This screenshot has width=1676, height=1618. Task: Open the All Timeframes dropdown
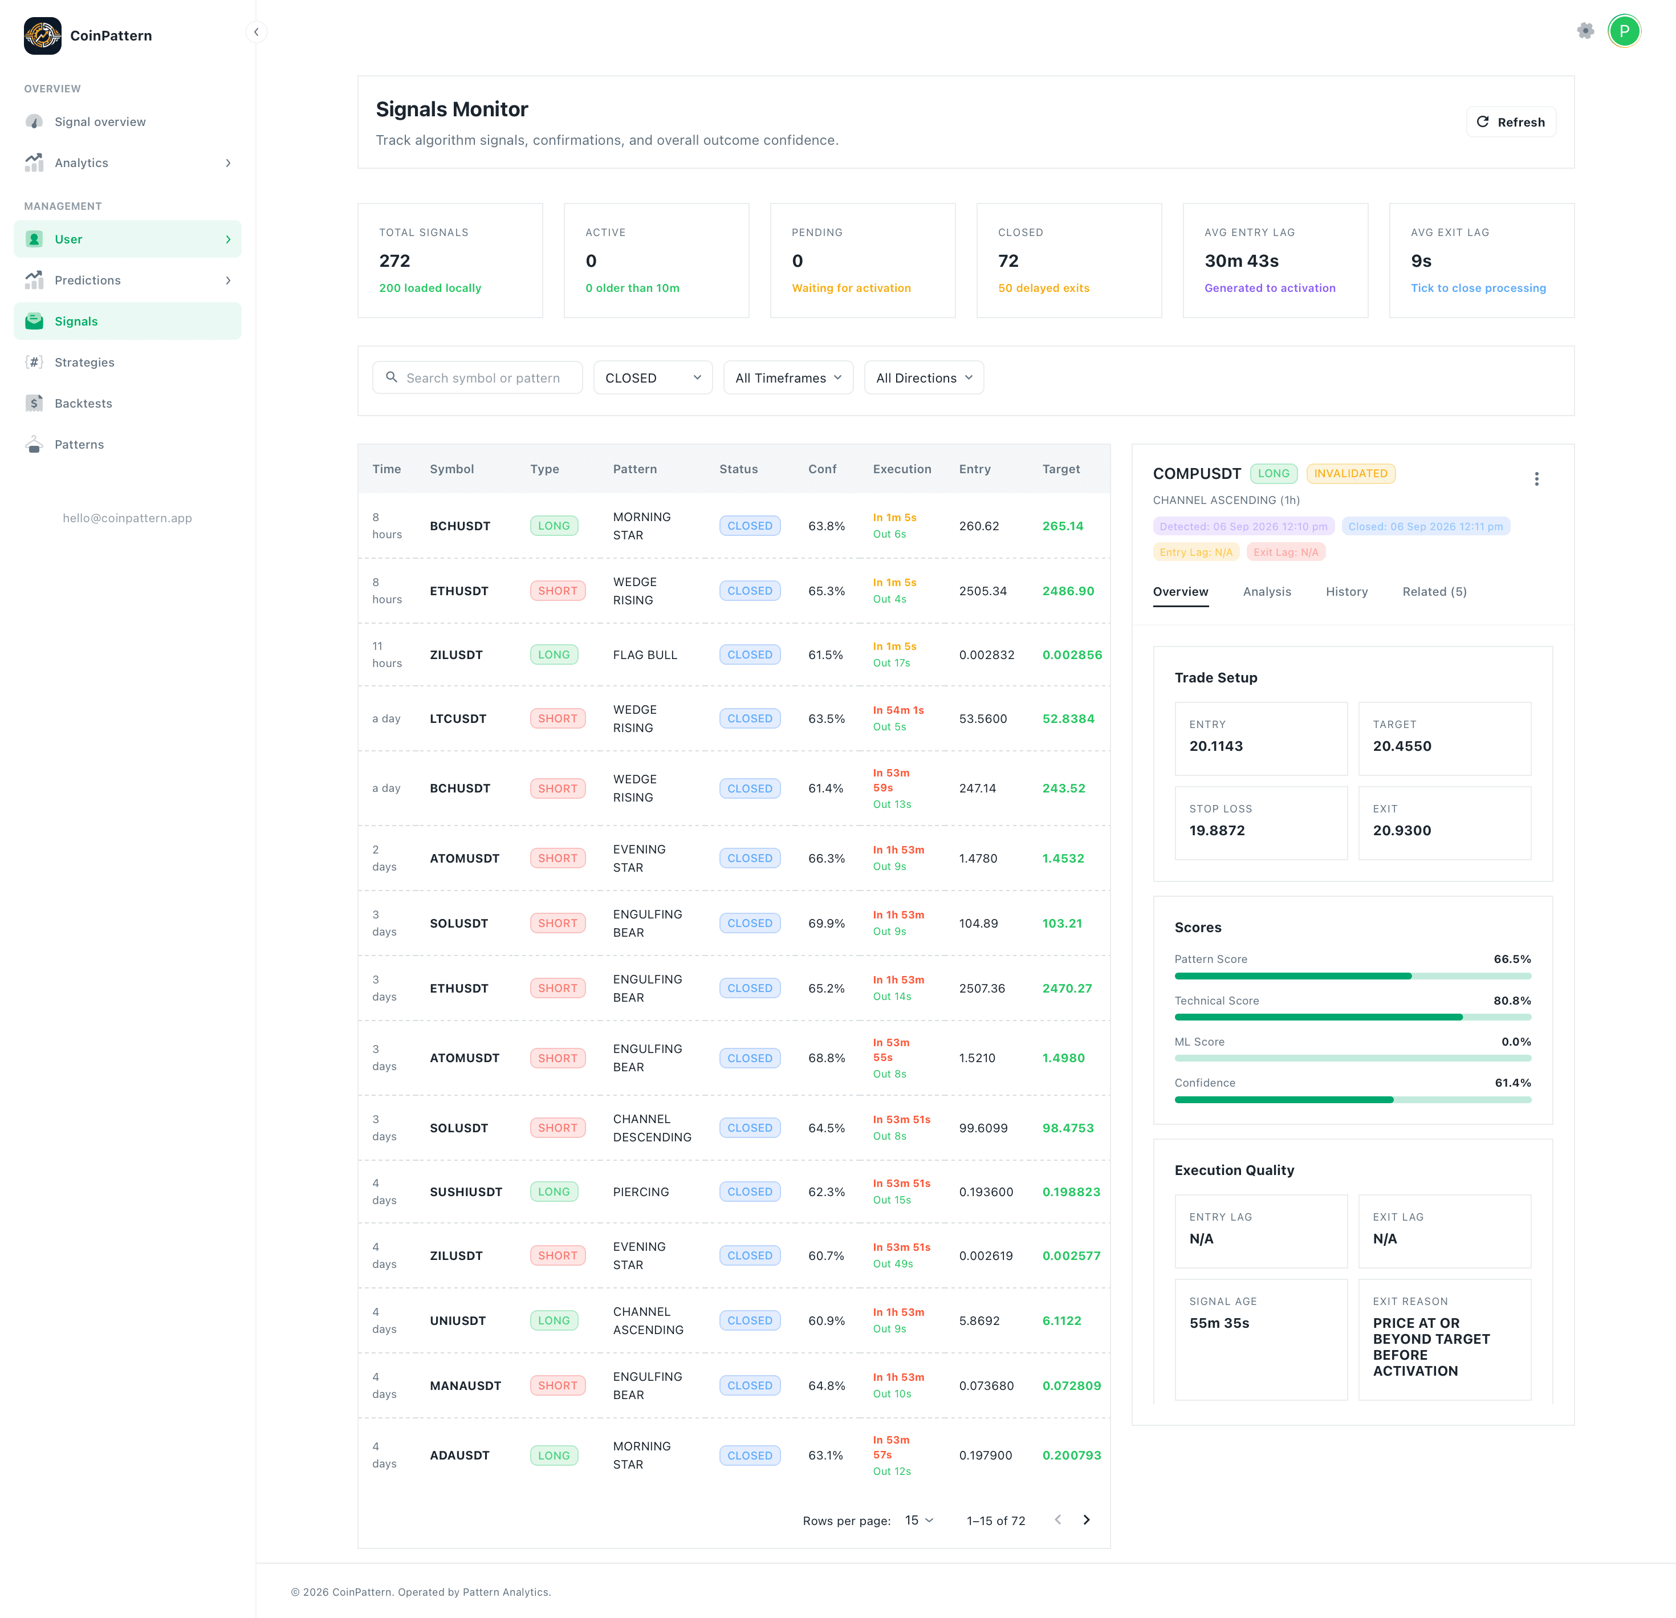point(788,378)
